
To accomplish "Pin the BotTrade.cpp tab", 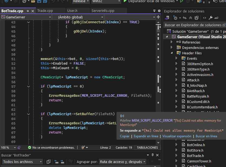I will 28,11.
